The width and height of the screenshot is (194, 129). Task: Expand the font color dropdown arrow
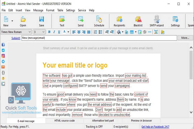[x=68, y=32]
